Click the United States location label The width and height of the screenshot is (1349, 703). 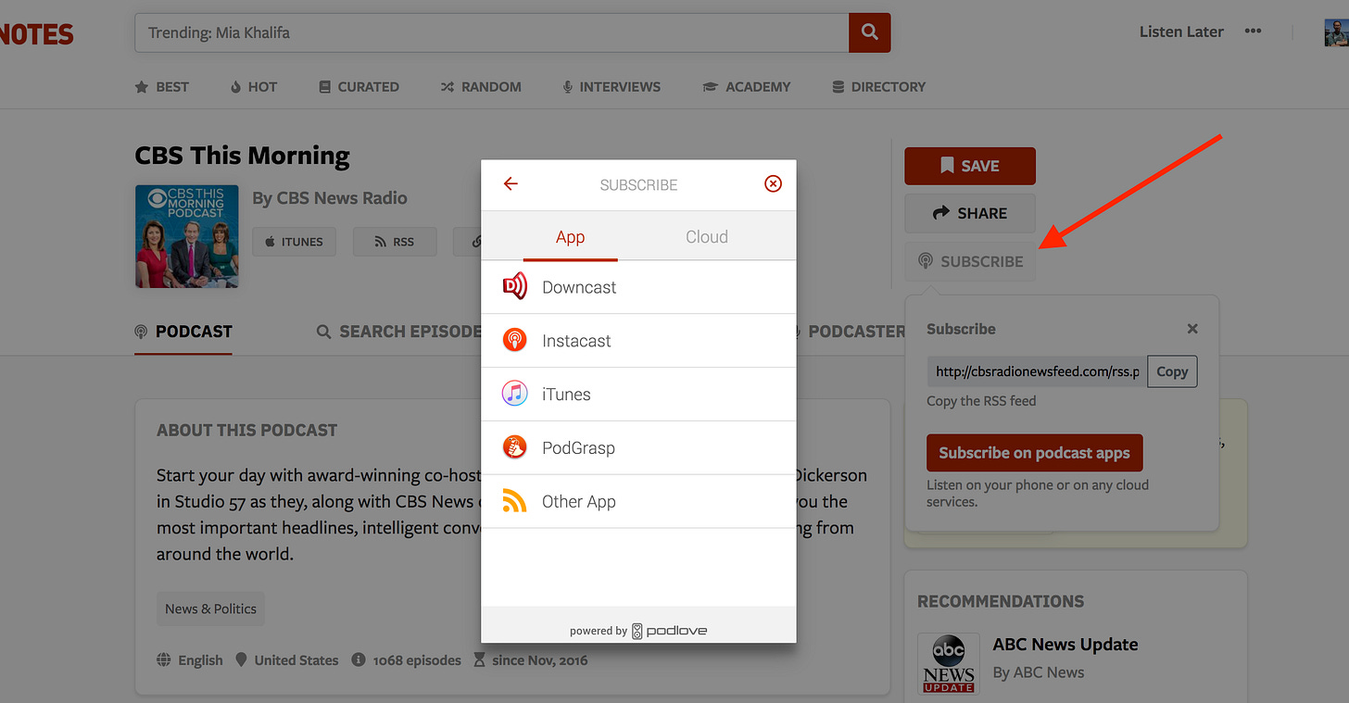click(287, 660)
